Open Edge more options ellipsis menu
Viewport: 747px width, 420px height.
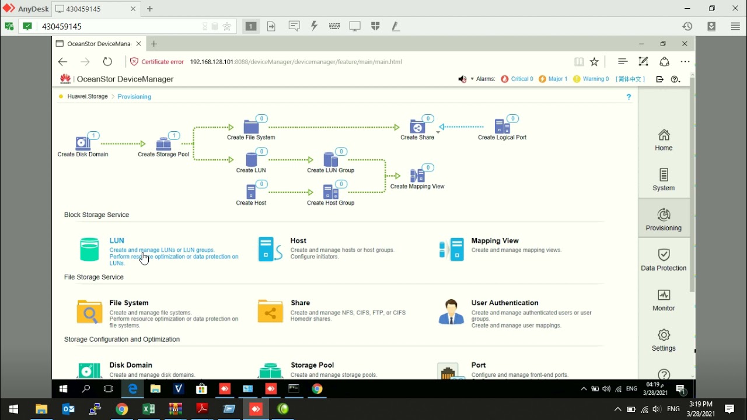point(685,62)
